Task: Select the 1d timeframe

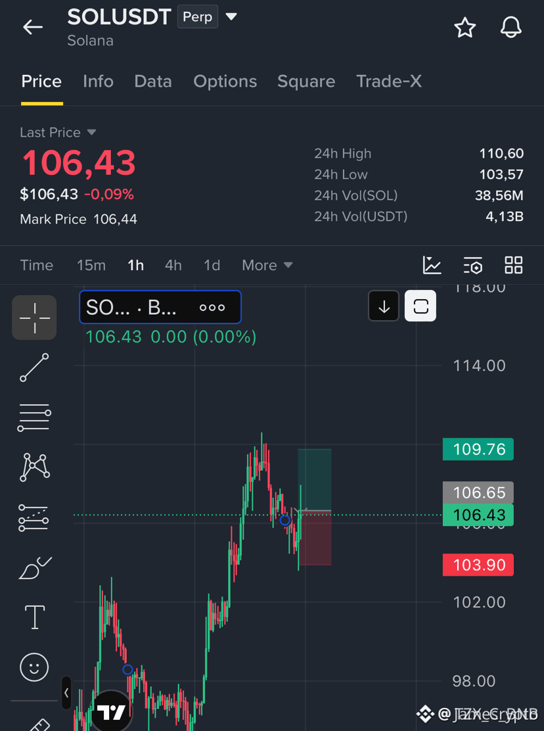Action: click(x=212, y=266)
